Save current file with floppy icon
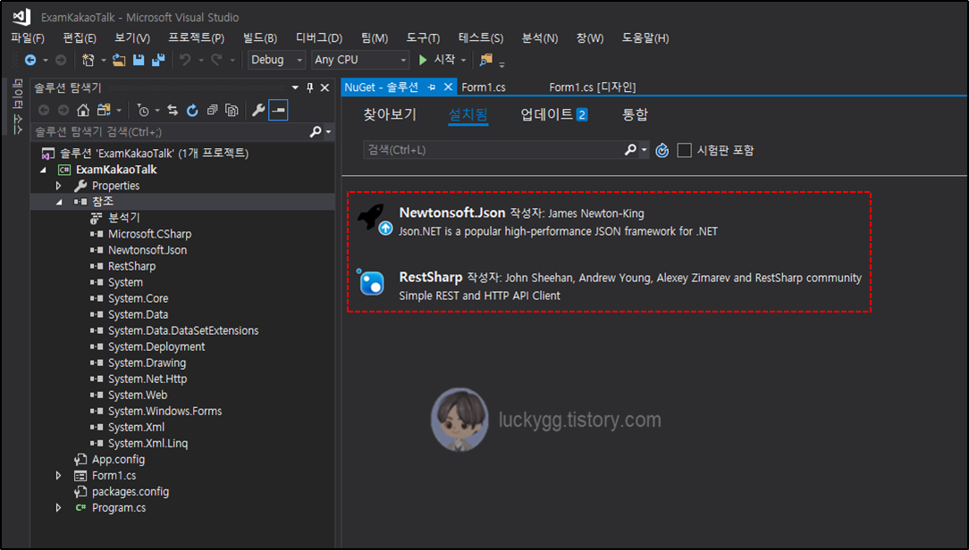 (139, 60)
